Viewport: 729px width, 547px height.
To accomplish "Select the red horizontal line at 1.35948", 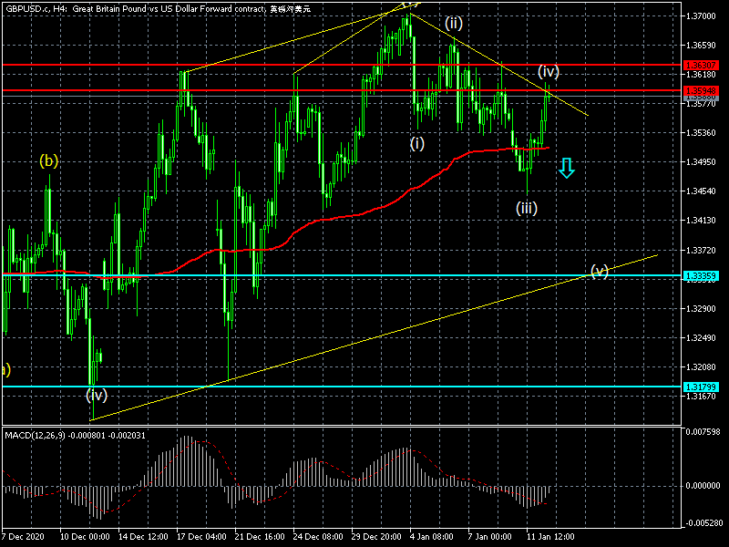I will (x=342, y=90).
